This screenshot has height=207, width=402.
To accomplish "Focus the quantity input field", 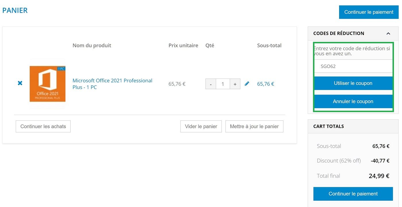I will [223, 84].
